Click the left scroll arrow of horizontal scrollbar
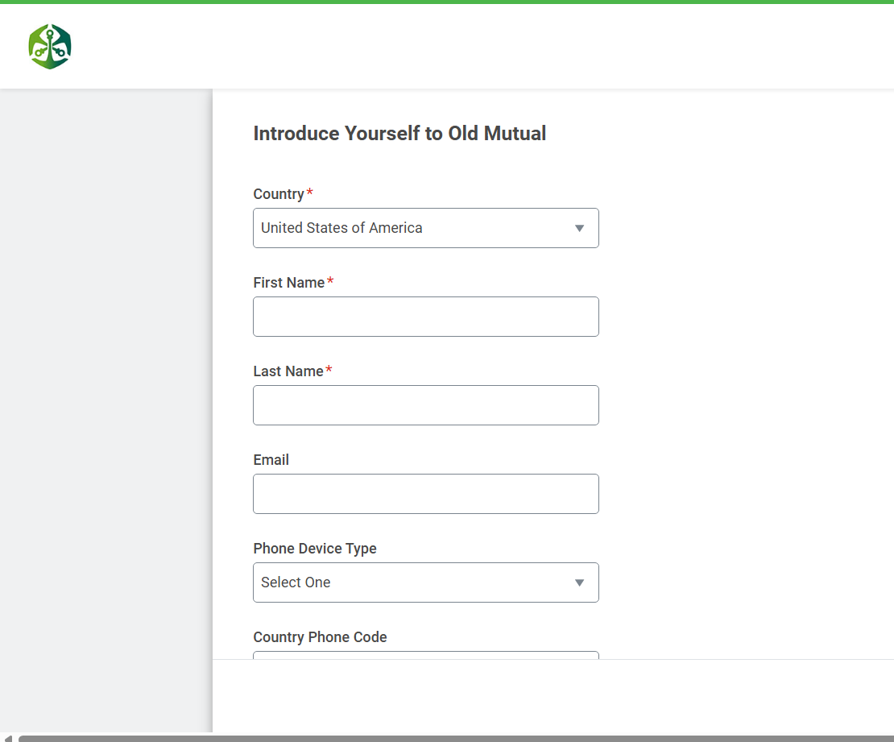 (x=7, y=739)
